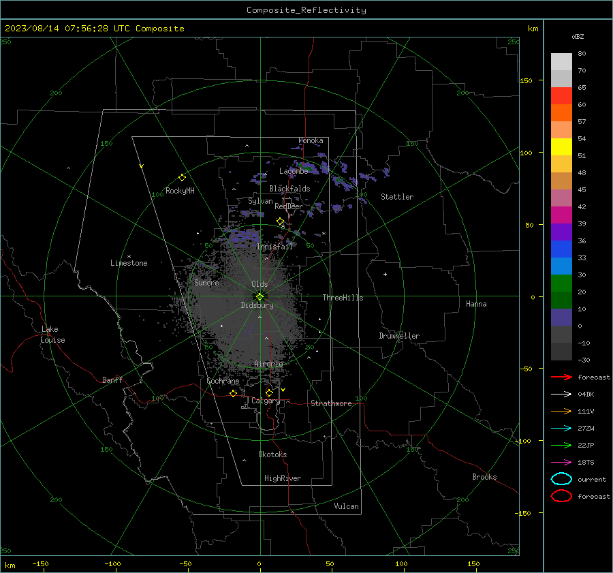The height and width of the screenshot is (573, 613).
Task: Click the Limestone label
Action: click(129, 263)
